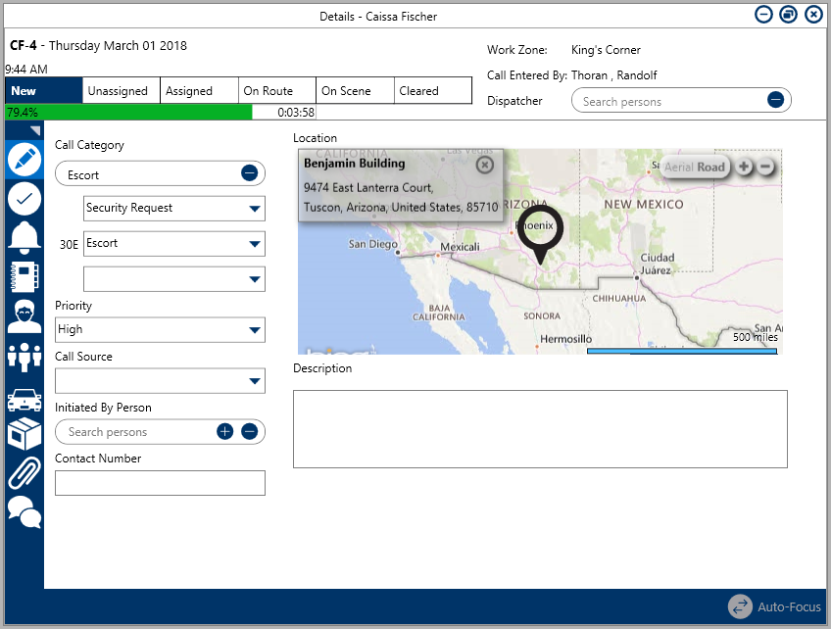831x629 pixels.
Task: Select the On Route status tab
Action: click(x=277, y=91)
